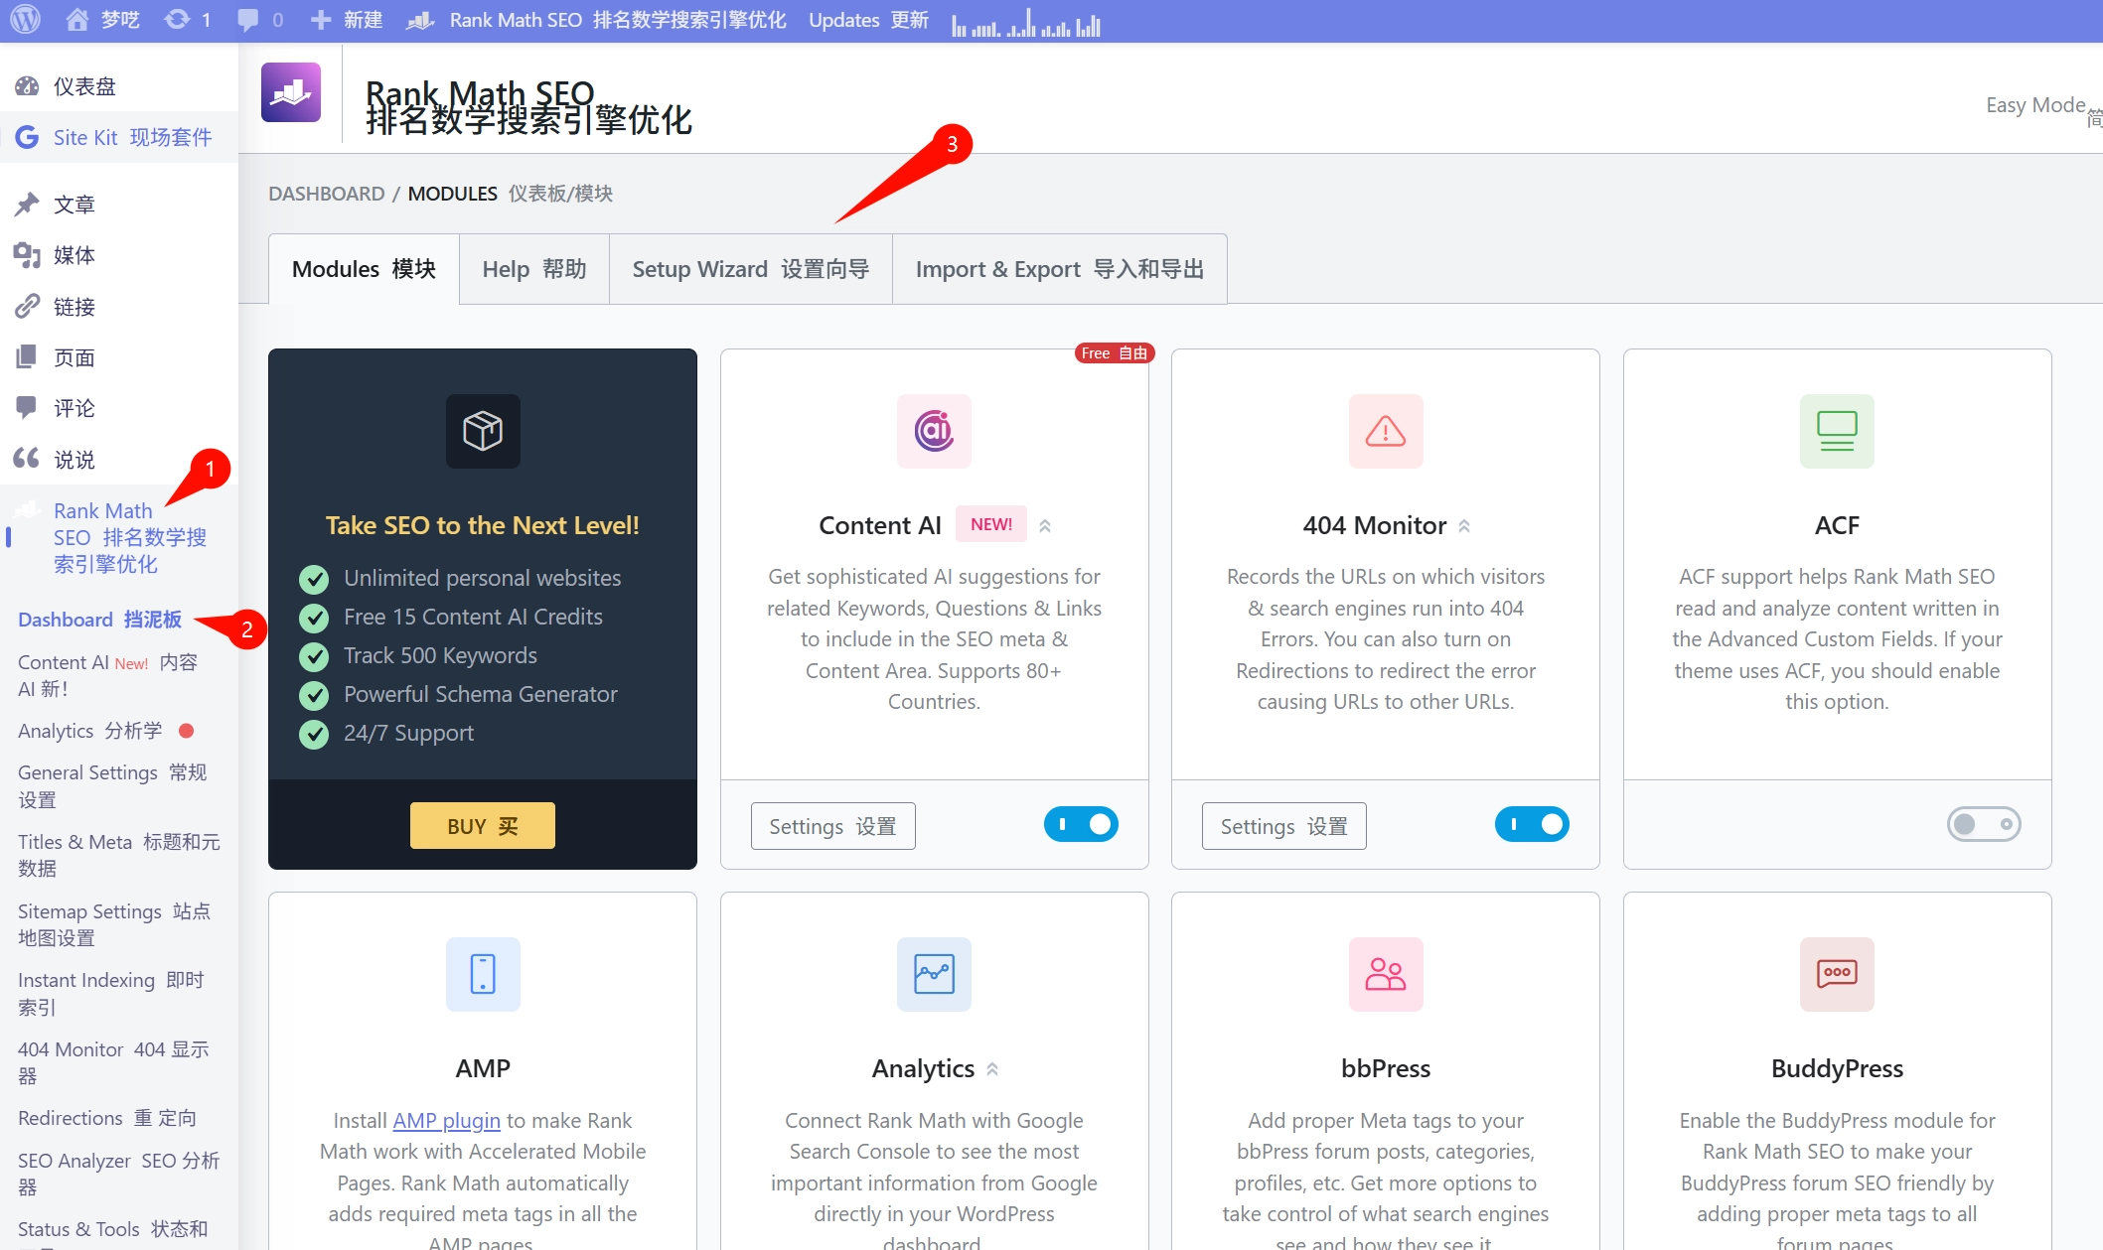Open the Links chain icon in sidebar

pos(27,307)
